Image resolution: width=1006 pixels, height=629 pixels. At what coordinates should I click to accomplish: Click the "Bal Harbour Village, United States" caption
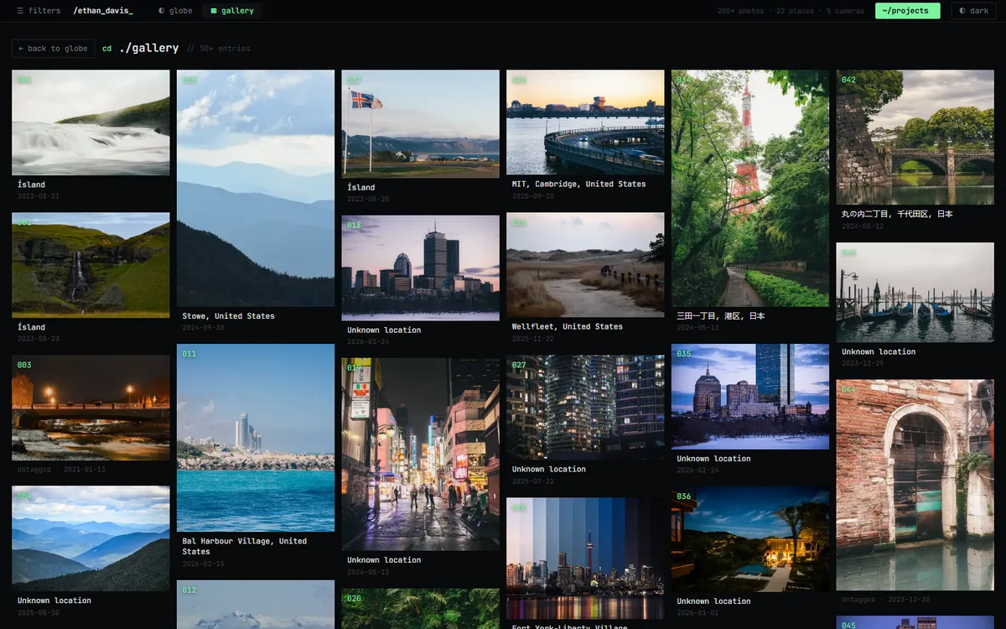click(245, 546)
